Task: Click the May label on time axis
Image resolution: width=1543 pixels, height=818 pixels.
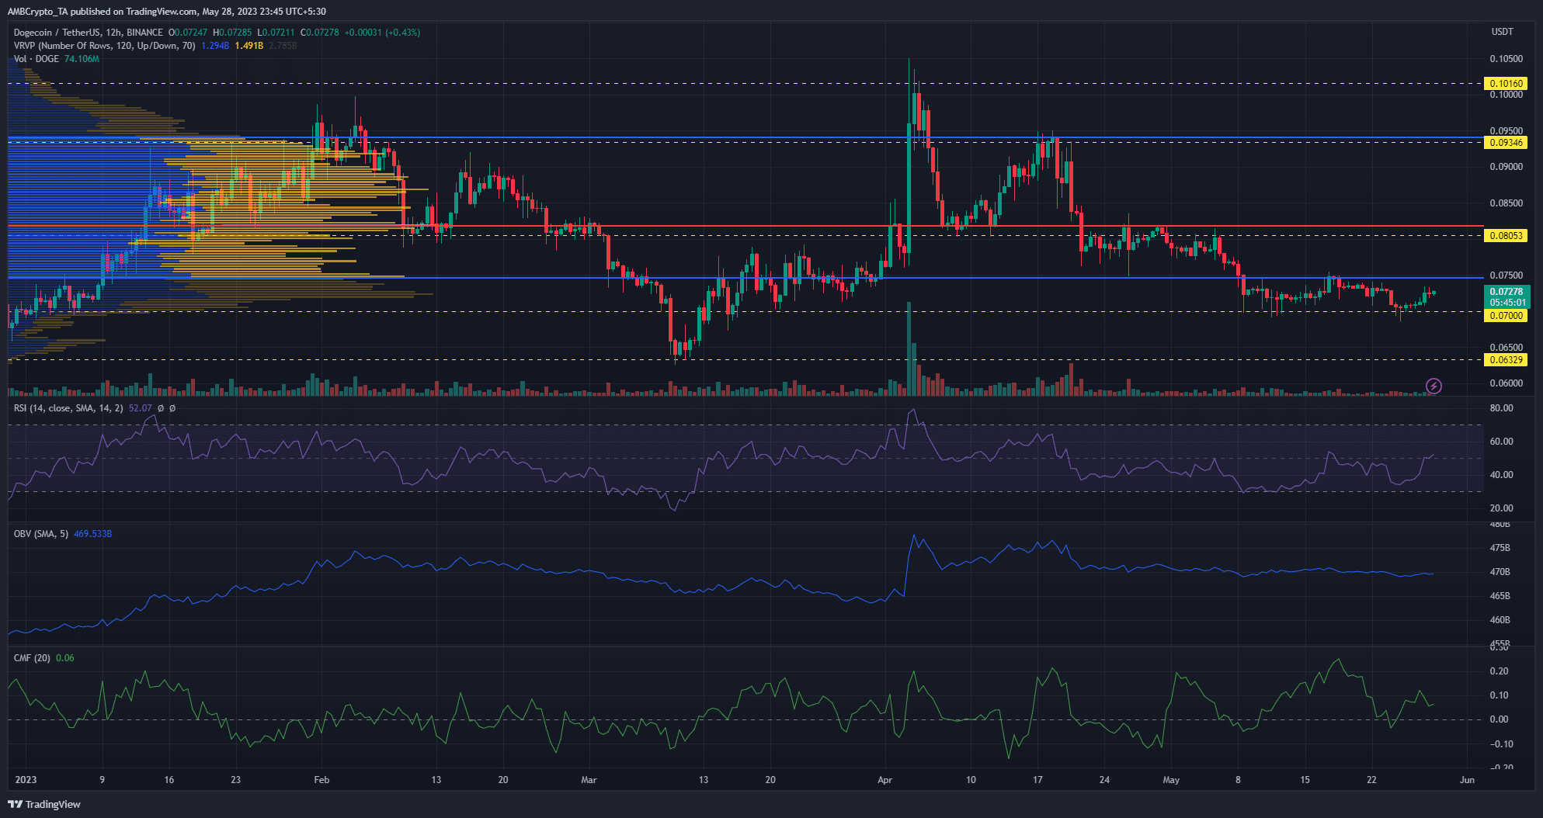Action: click(x=1170, y=780)
